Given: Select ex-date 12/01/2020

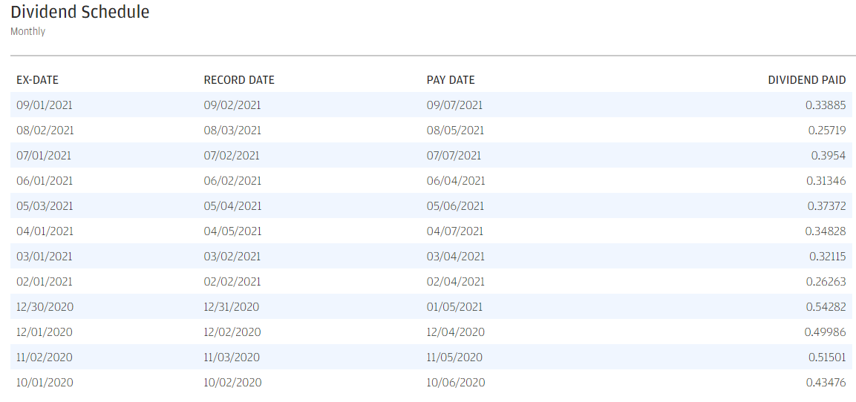Looking at the screenshot, I should [45, 332].
